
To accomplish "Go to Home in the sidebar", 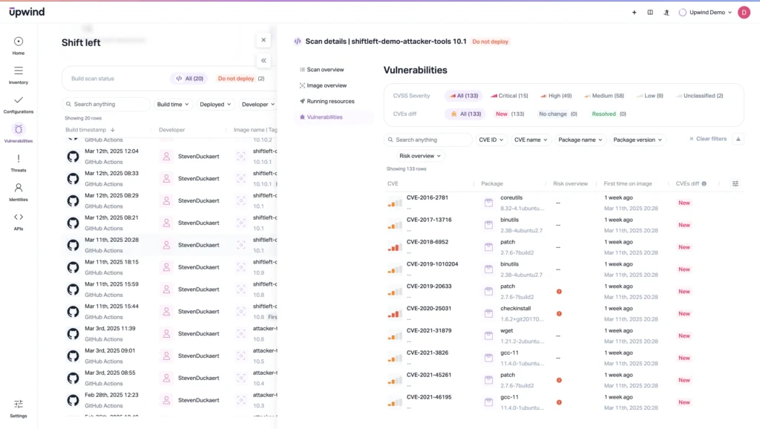I will pos(19,45).
